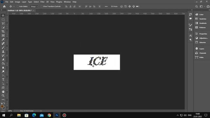
Task: Select the Path Selection tool
Action: [3, 84]
